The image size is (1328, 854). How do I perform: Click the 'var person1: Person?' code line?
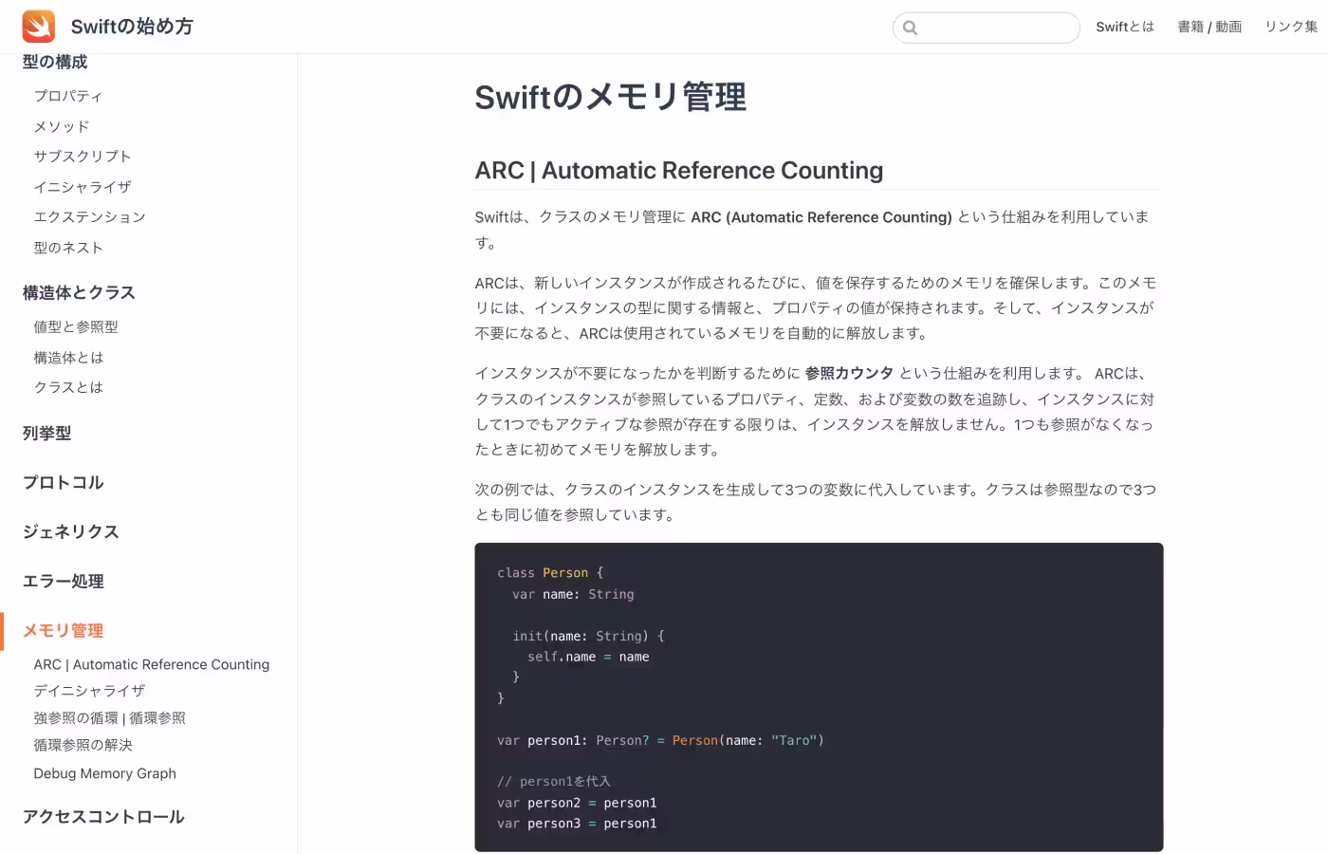pyautogui.click(x=660, y=740)
